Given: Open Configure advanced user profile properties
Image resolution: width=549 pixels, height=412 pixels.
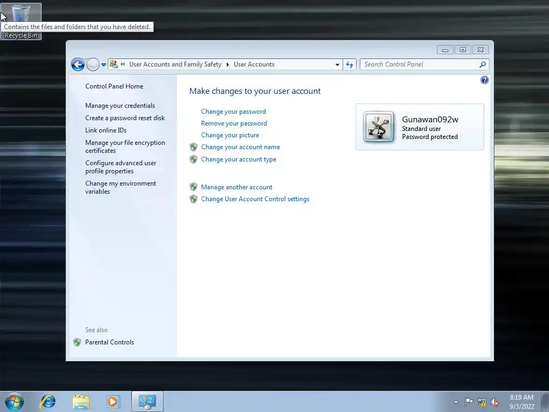Looking at the screenshot, I should click(x=121, y=167).
